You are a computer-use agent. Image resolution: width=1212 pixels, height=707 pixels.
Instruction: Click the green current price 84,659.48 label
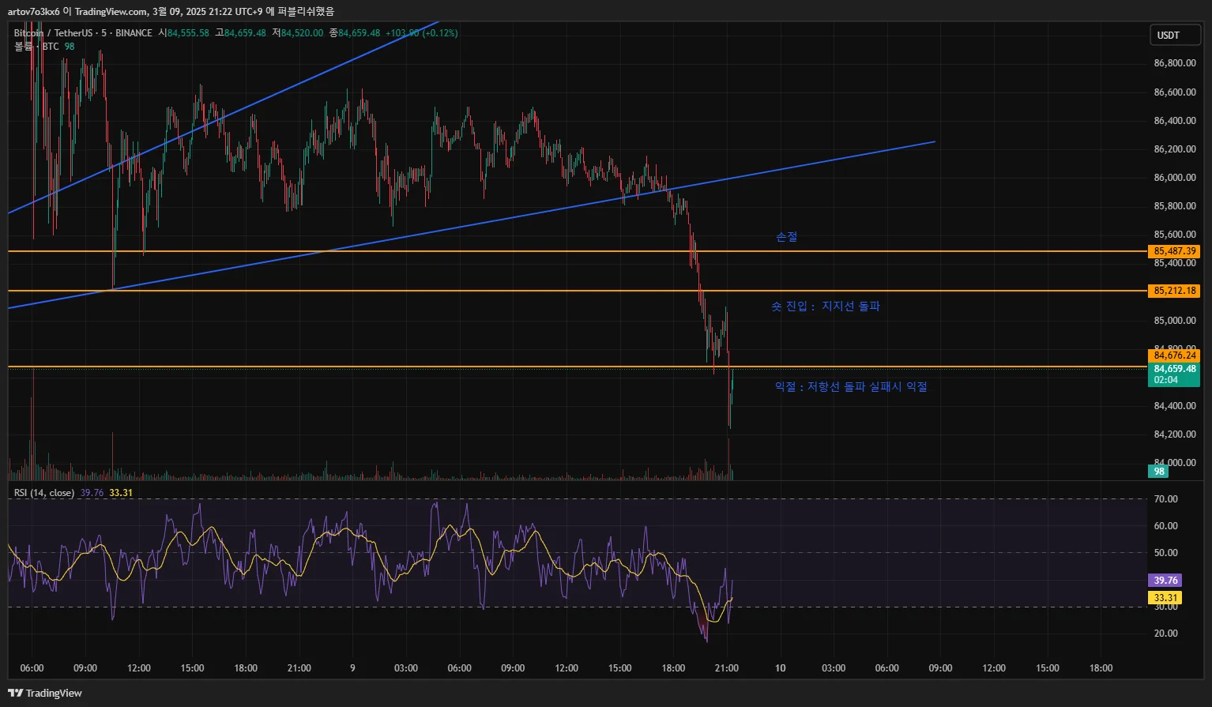1174,369
